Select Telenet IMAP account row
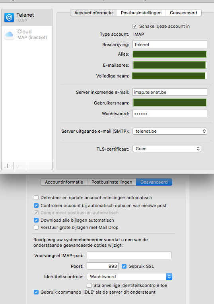This screenshot has height=304, width=214. (x=27, y=17)
